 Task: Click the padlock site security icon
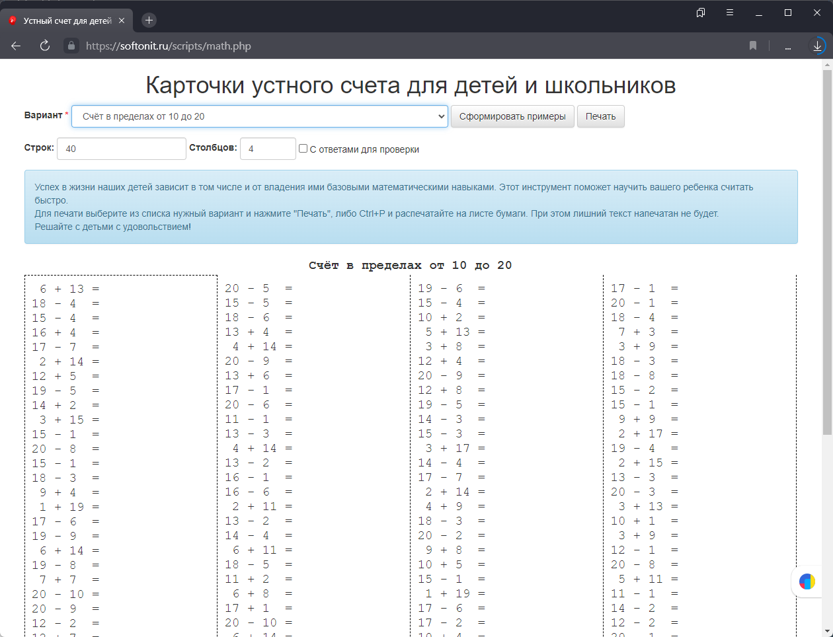pos(71,46)
